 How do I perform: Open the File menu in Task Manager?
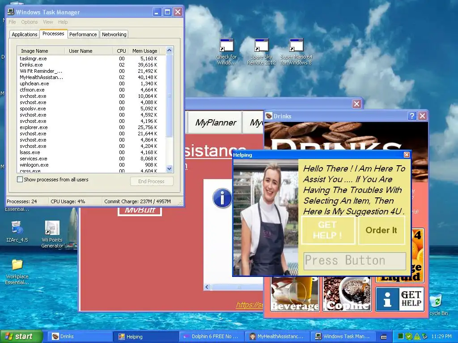[x=12, y=22]
